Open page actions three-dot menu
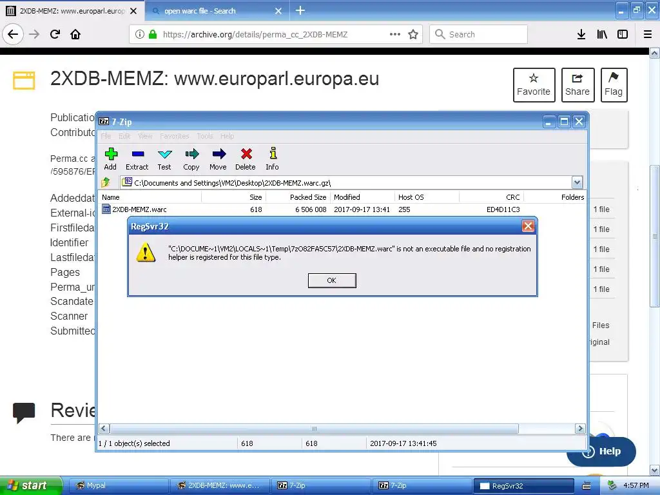Image resolution: width=660 pixels, height=495 pixels. pos(395,34)
